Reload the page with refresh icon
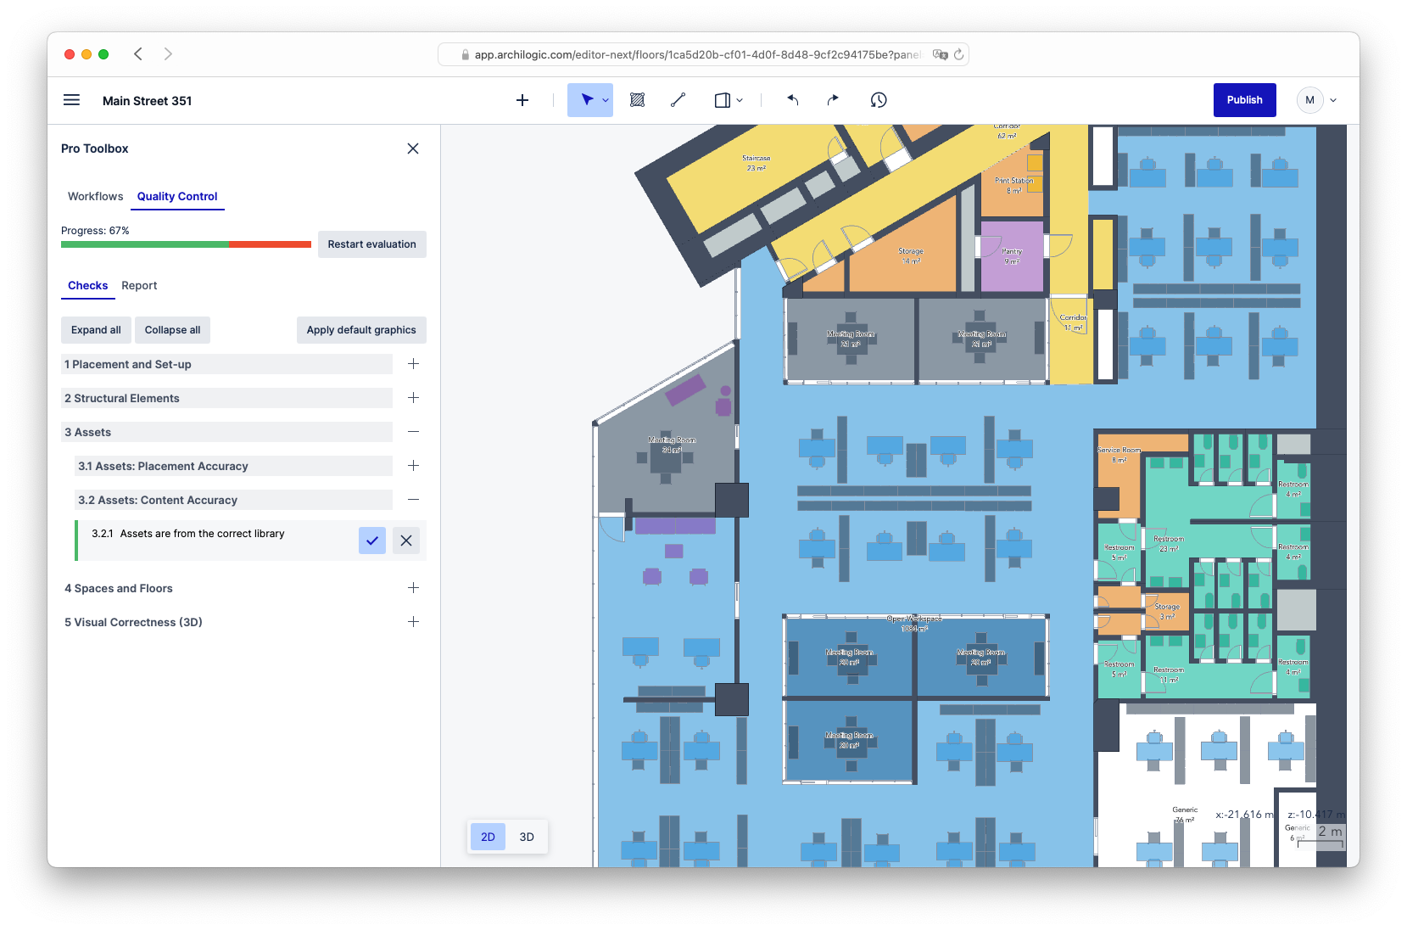Screen dimensions: 1407x930 coord(958,54)
